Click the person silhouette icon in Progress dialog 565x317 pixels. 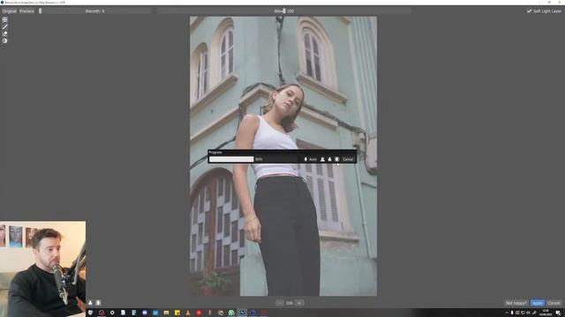(x=322, y=159)
